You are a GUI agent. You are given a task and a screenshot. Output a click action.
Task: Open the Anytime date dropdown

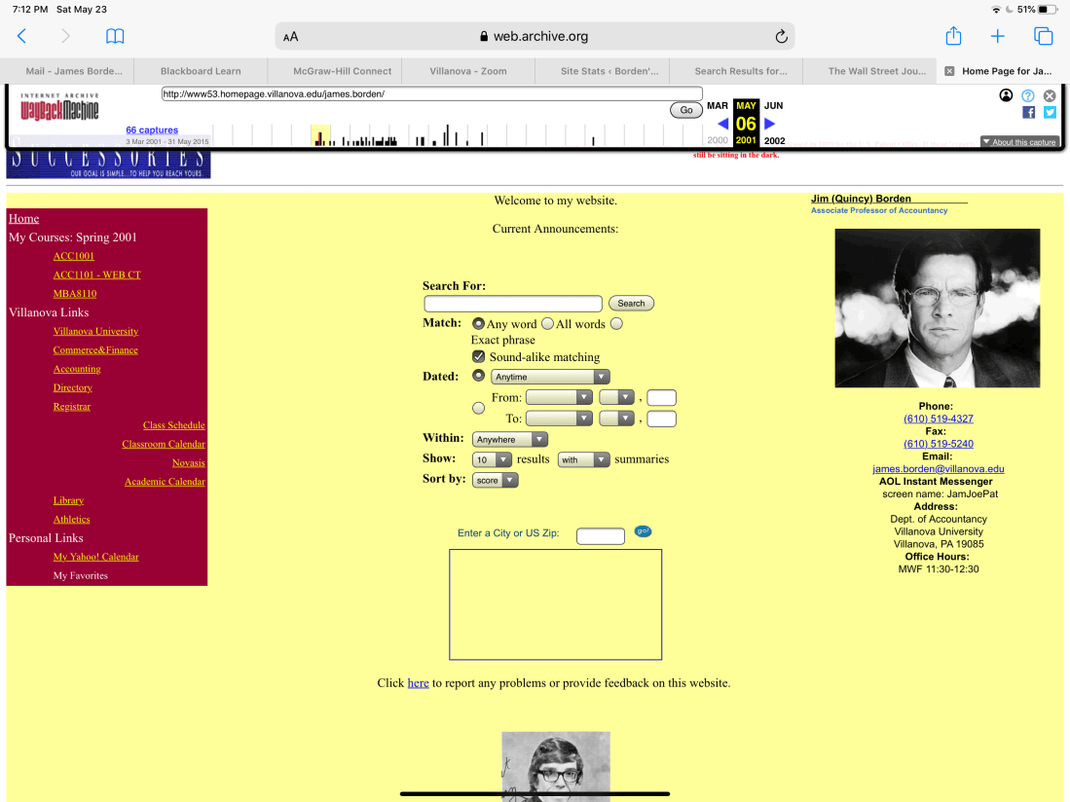tap(550, 377)
